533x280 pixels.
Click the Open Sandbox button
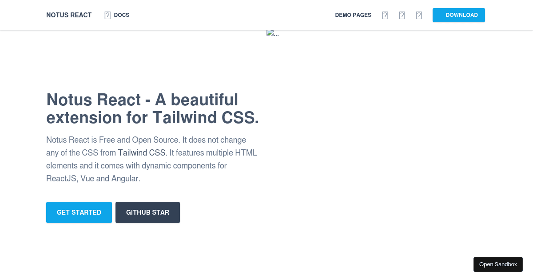498,264
